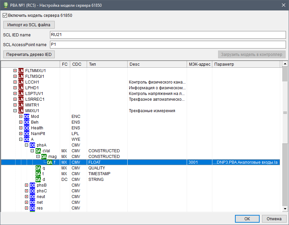Click the DA icon beside mag
The height and width of the screenshot is (225, 289).
coord(44,157)
